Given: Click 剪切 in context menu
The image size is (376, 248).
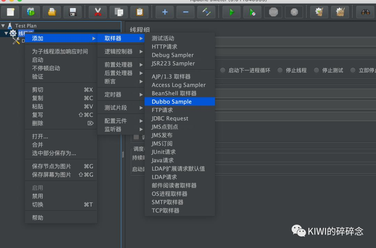Looking at the screenshot, I should point(61,89).
